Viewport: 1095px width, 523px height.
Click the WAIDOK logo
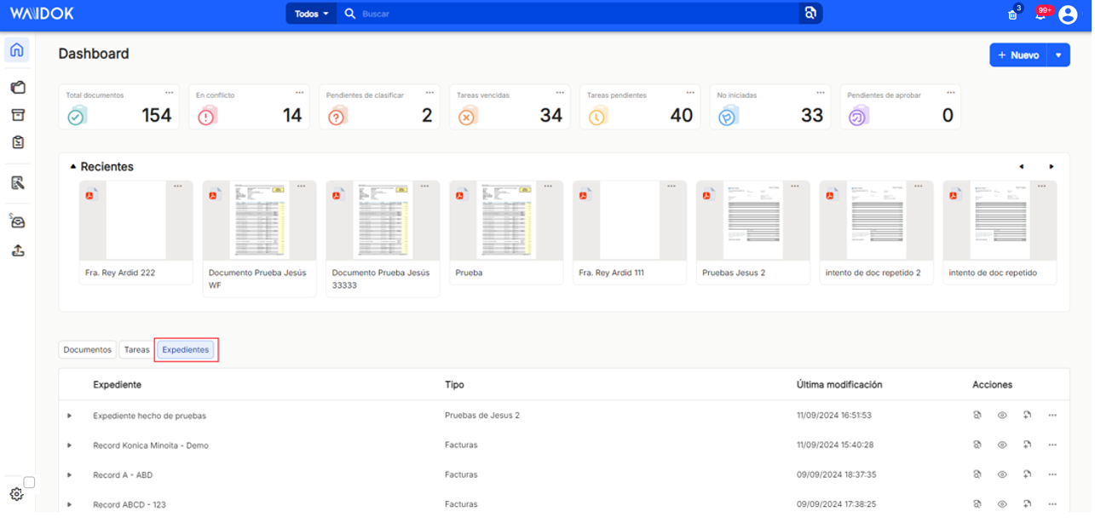pos(42,14)
